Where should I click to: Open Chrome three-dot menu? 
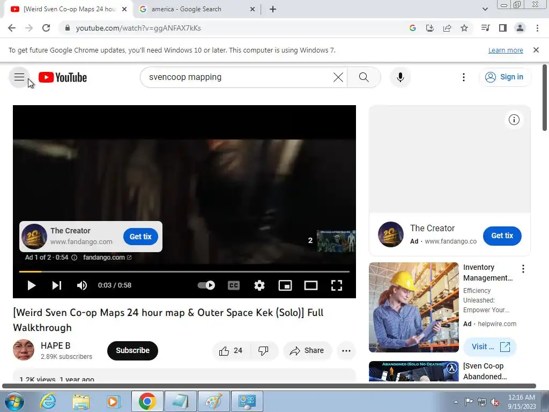[x=537, y=28]
